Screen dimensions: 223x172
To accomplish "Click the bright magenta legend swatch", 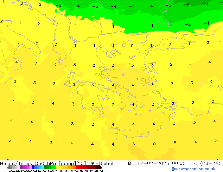I will [x=28, y=167].
